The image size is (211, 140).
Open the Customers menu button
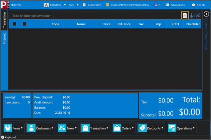coord(41,128)
